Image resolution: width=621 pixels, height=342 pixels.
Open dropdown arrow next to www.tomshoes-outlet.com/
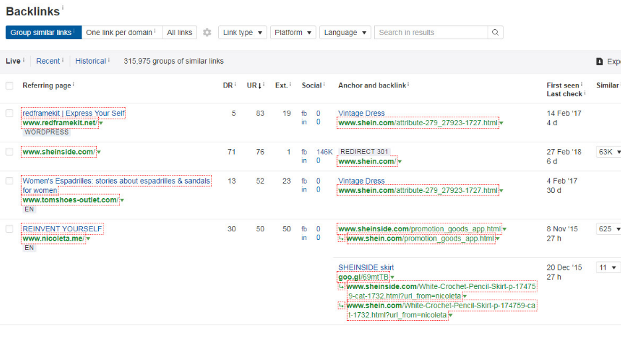pos(122,200)
